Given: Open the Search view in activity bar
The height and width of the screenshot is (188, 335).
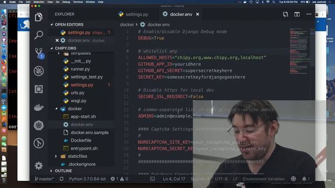Looking at the screenshot, I should (39, 35).
